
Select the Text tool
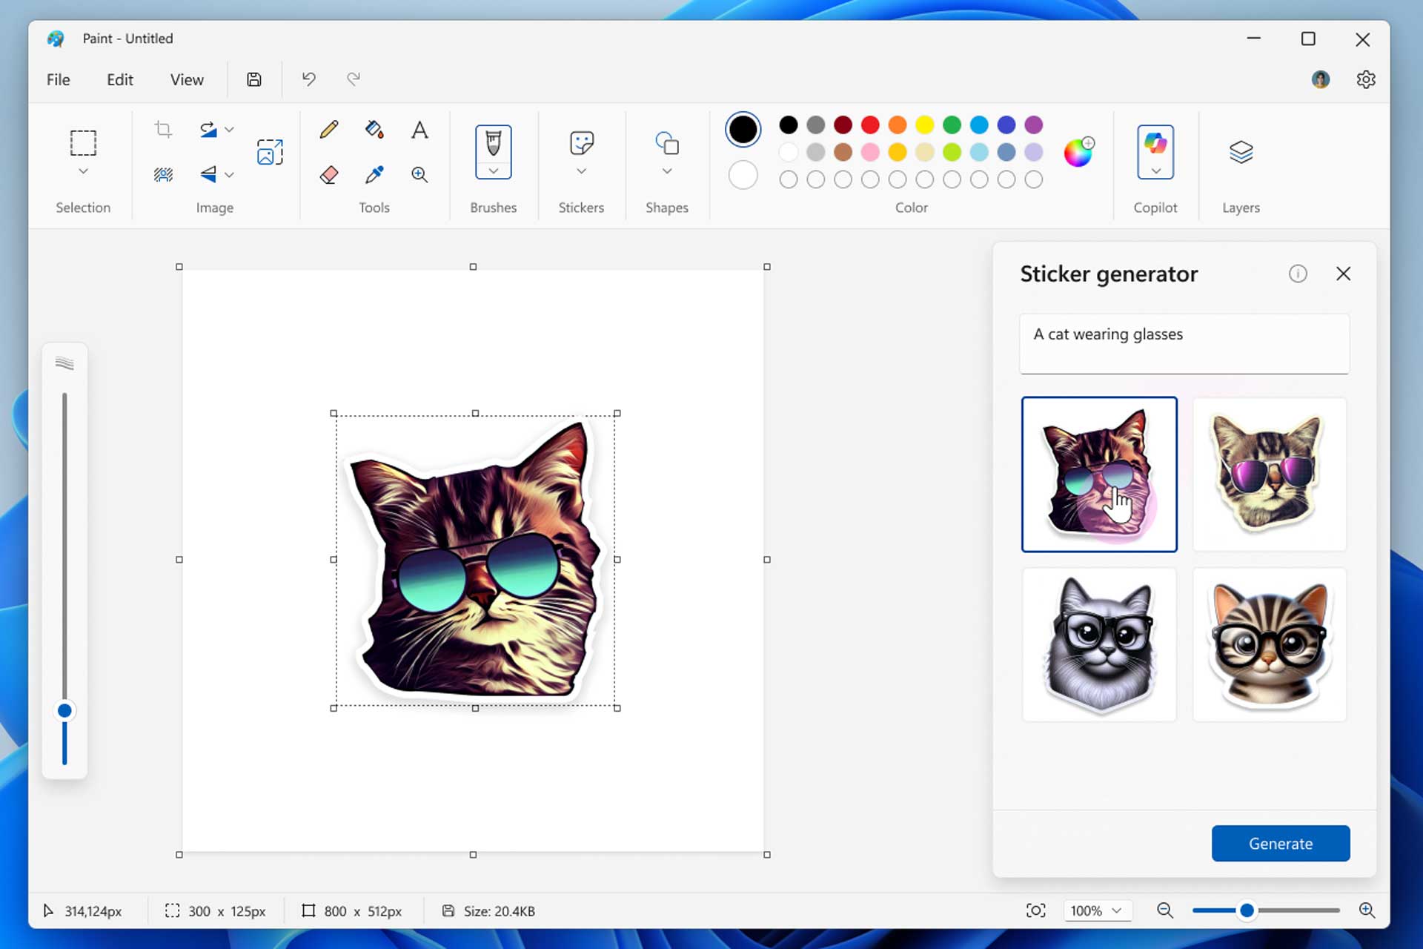[x=419, y=129]
